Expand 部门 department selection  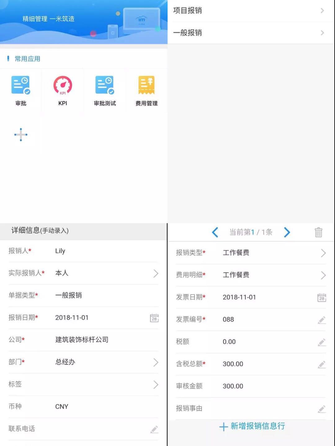point(155,362)
